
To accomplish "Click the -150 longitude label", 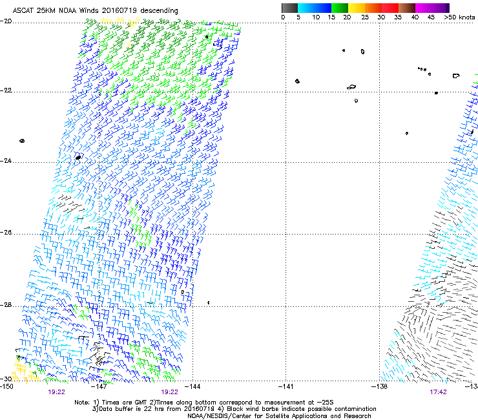I will 6,387.
